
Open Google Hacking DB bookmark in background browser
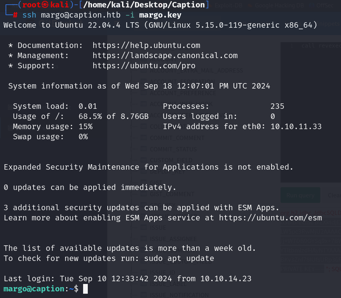(x=279, y=5)
